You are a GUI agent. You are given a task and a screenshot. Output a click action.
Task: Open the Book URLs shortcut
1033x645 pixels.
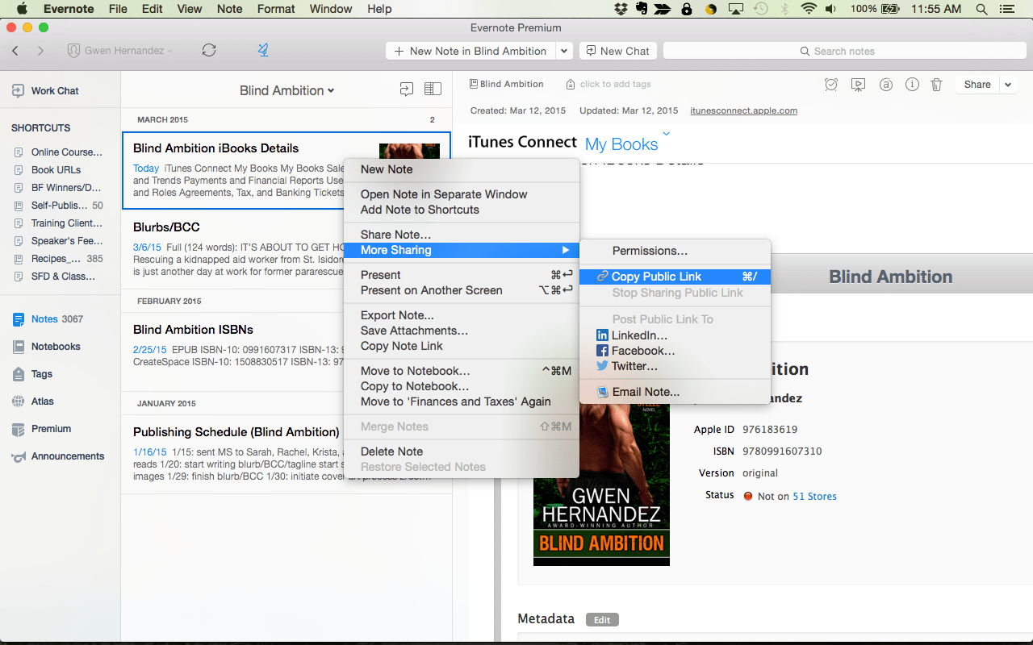(56, 170)
